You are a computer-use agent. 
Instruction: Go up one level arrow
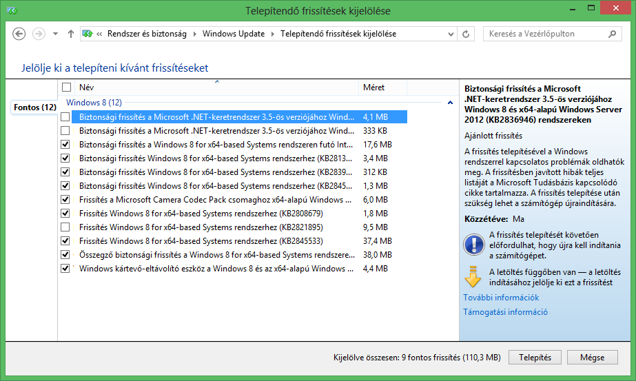(x=71, y=34)
